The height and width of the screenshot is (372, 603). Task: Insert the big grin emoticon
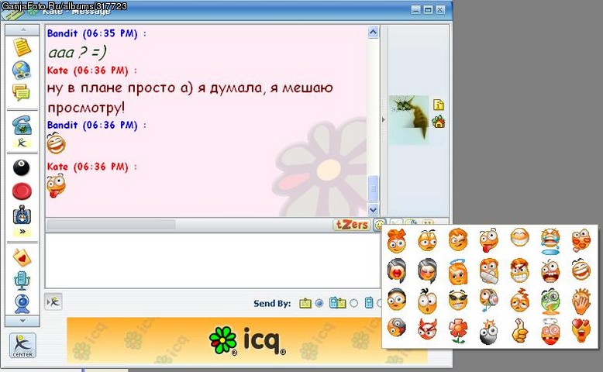(519, 237)
